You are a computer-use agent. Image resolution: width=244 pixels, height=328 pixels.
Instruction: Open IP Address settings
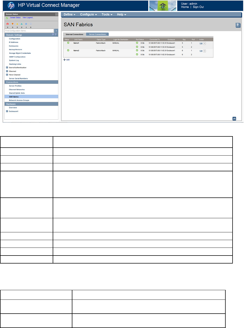[14, 42]
